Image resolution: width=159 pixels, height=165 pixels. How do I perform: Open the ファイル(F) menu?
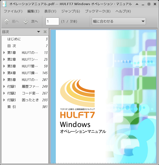13,11
